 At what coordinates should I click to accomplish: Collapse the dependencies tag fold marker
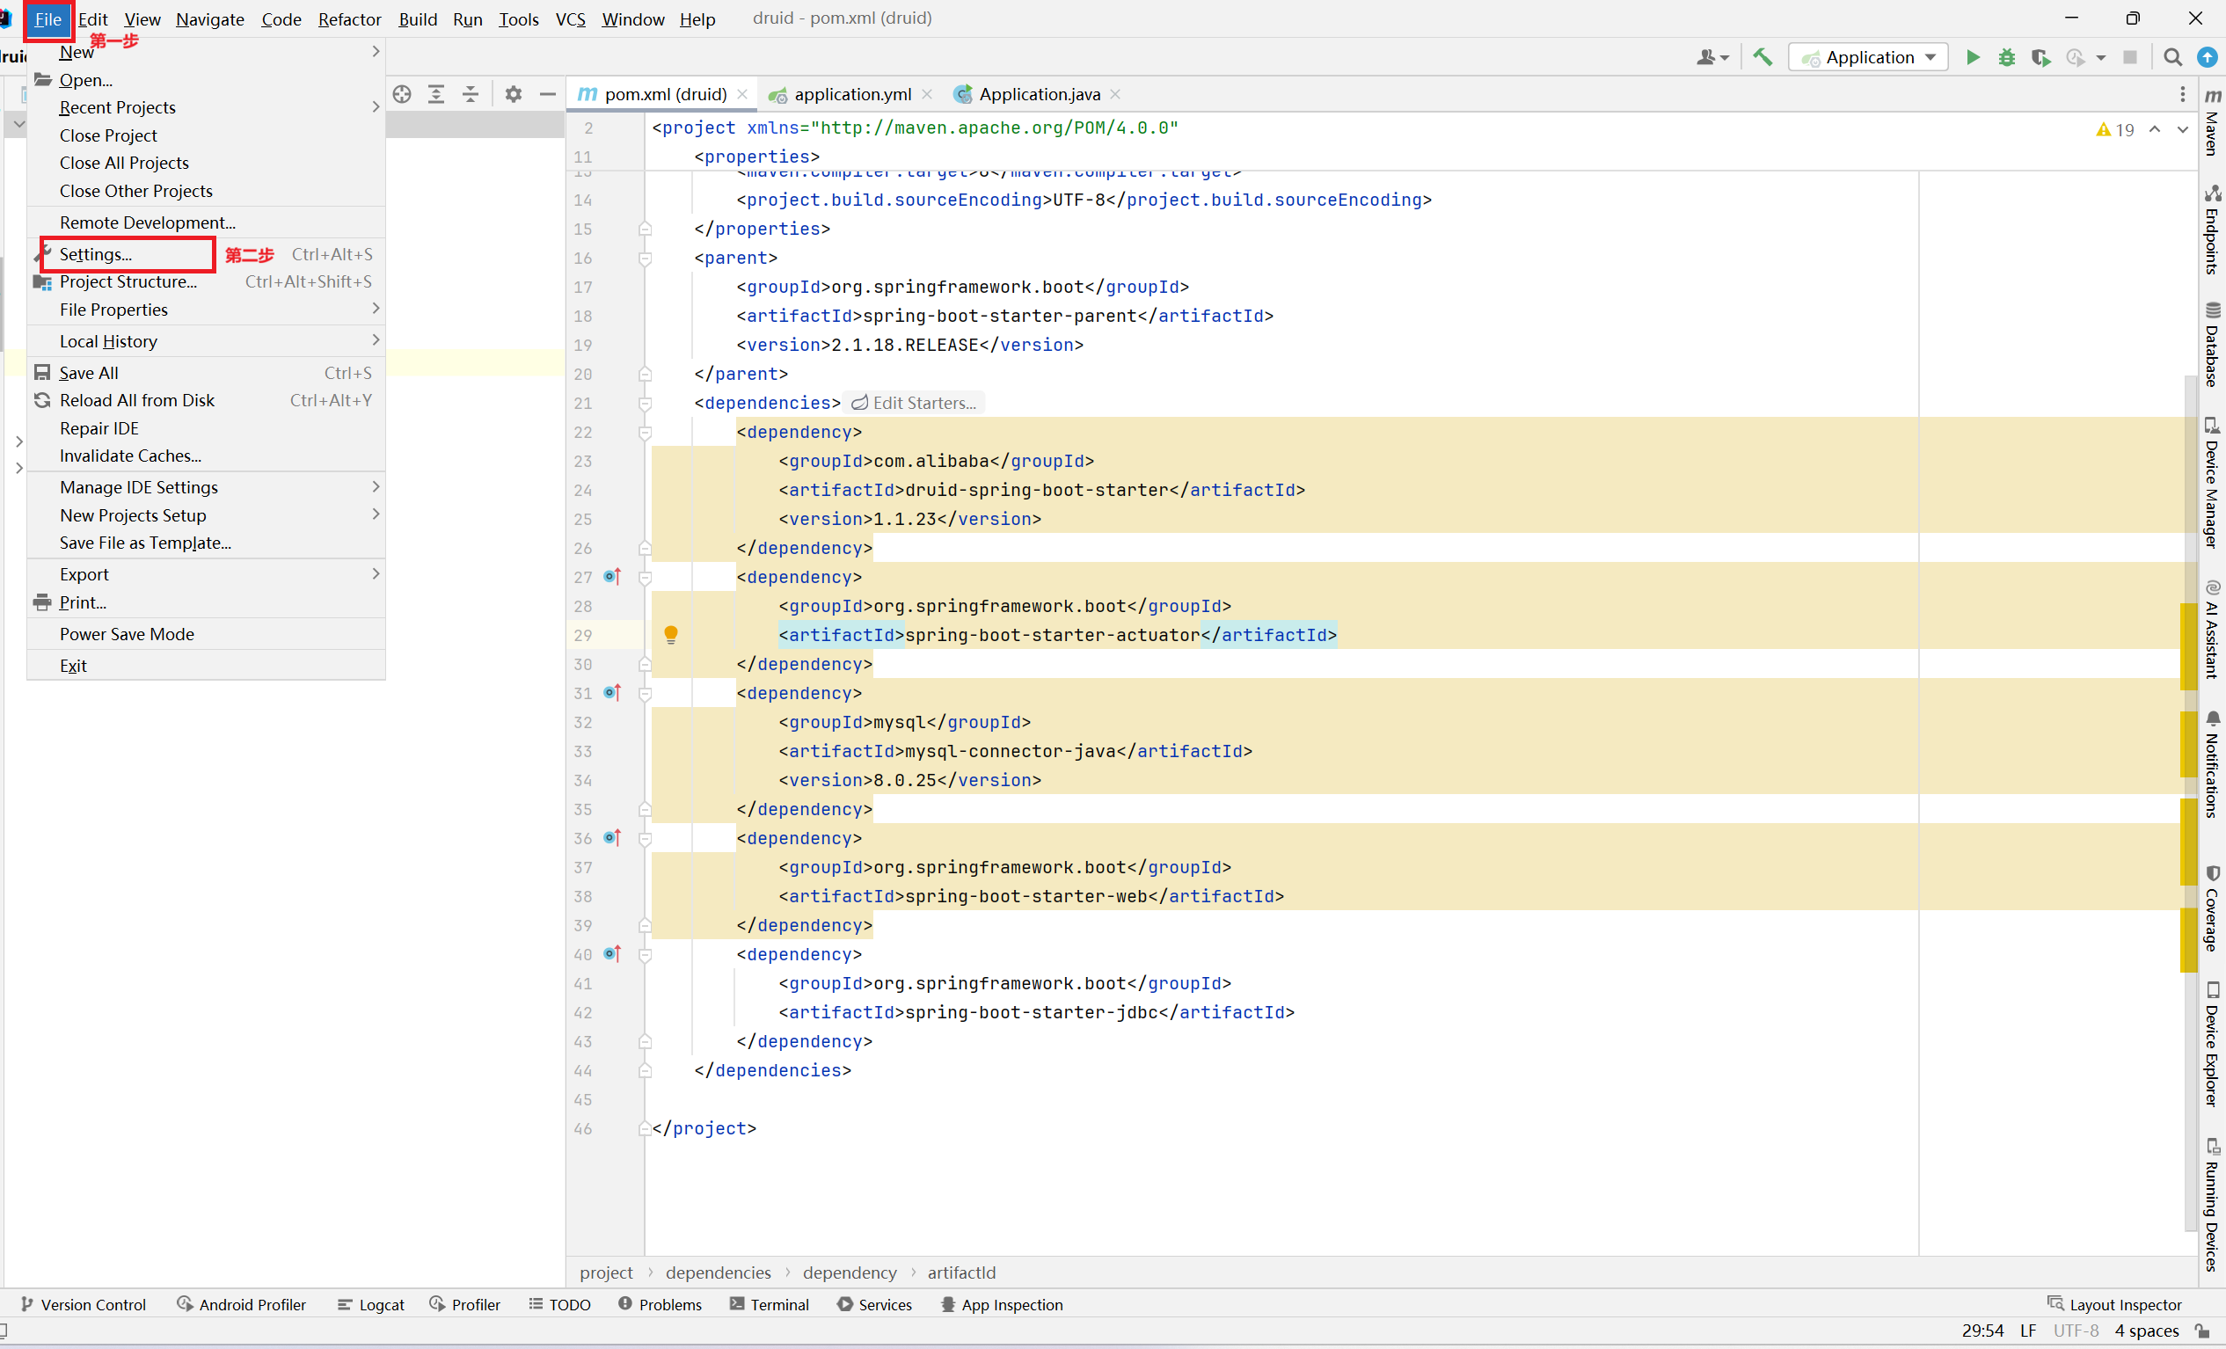(645, 403)
